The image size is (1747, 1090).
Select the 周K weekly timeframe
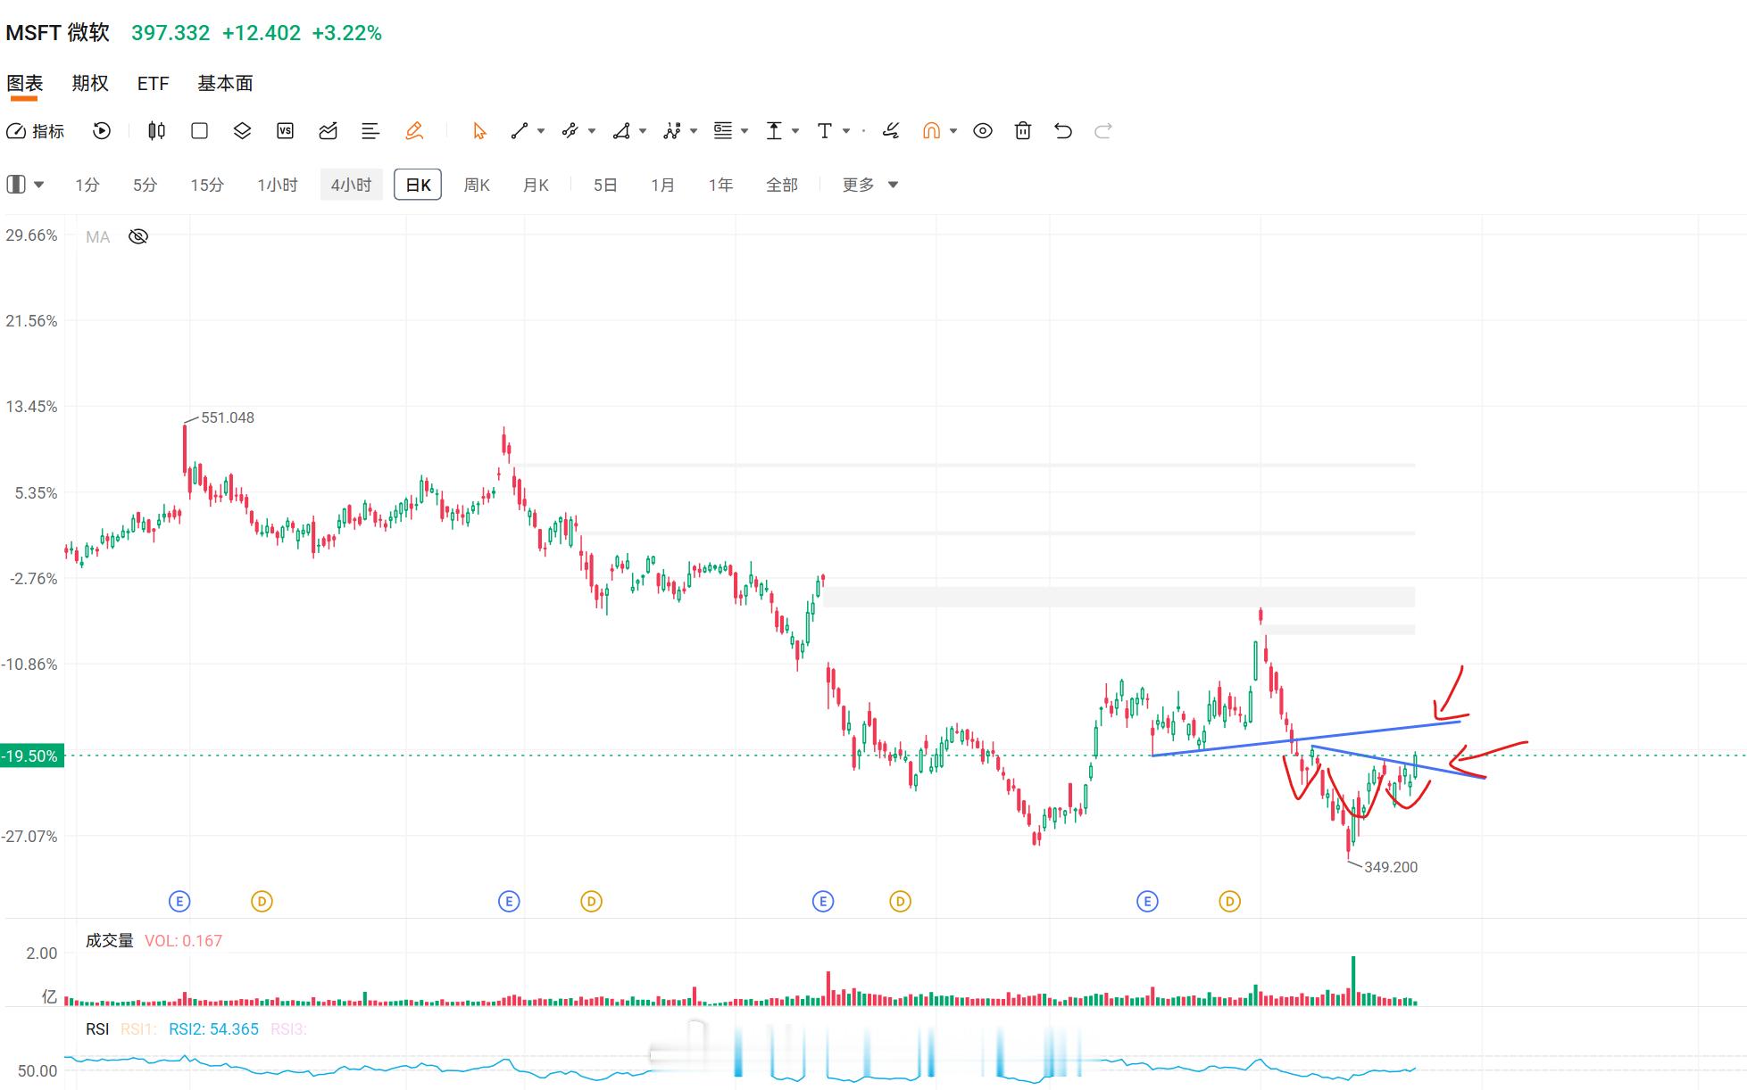[477, 185]
